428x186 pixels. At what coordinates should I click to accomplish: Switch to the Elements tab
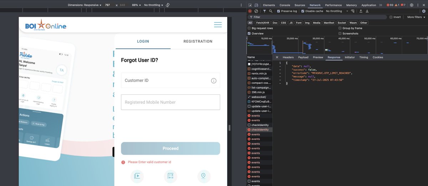coord(269,5)
